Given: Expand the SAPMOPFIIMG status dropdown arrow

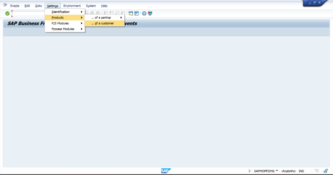Looking at the screenshot, I should point(277,171).
